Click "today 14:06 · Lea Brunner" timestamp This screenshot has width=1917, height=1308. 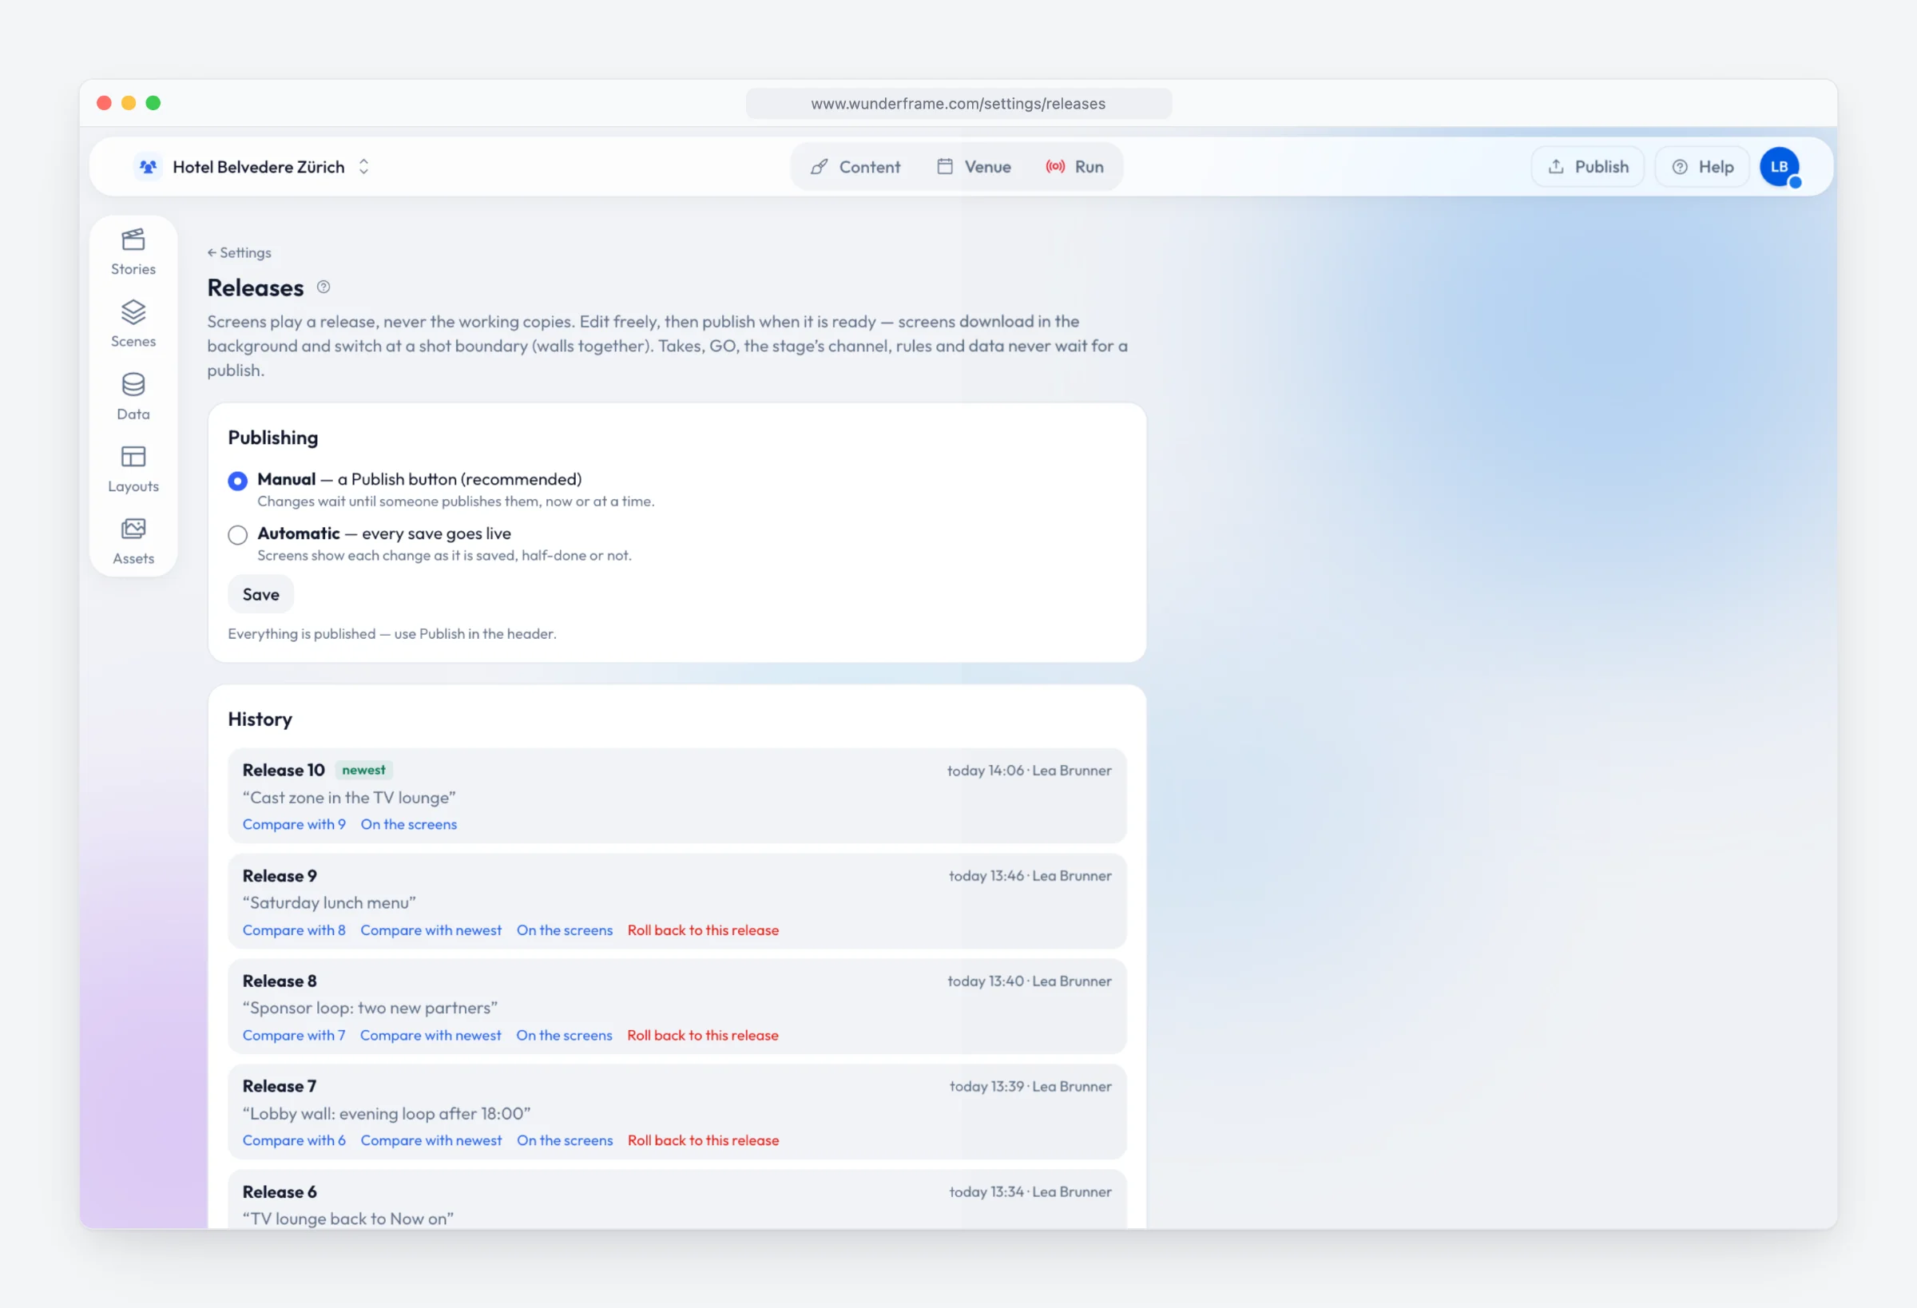point(1029,771)
